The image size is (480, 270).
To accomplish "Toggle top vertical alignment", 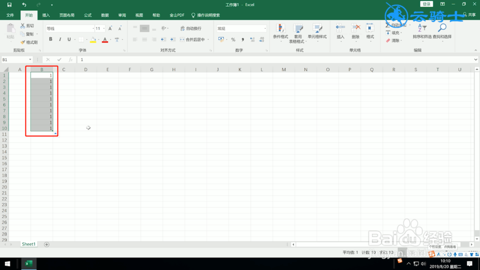I will pyautogui.click(x=135, y=28).
